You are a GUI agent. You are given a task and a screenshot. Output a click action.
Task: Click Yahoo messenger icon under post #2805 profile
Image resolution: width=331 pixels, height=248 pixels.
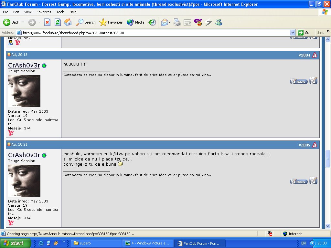pyautogui.click(x=11, y=222)
